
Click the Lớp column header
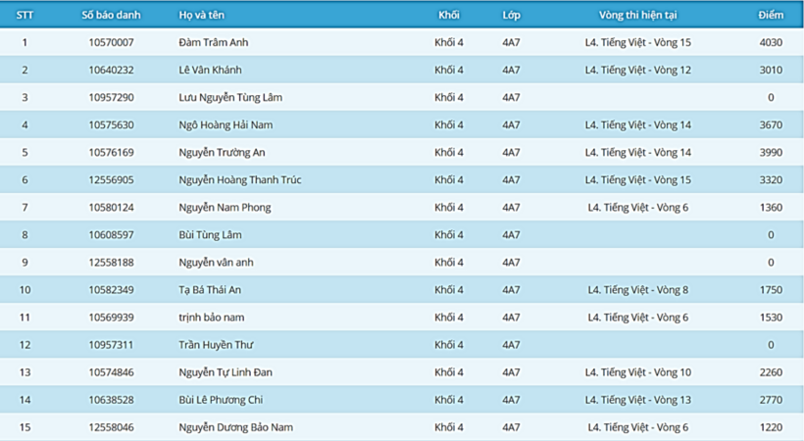(511, 16)
